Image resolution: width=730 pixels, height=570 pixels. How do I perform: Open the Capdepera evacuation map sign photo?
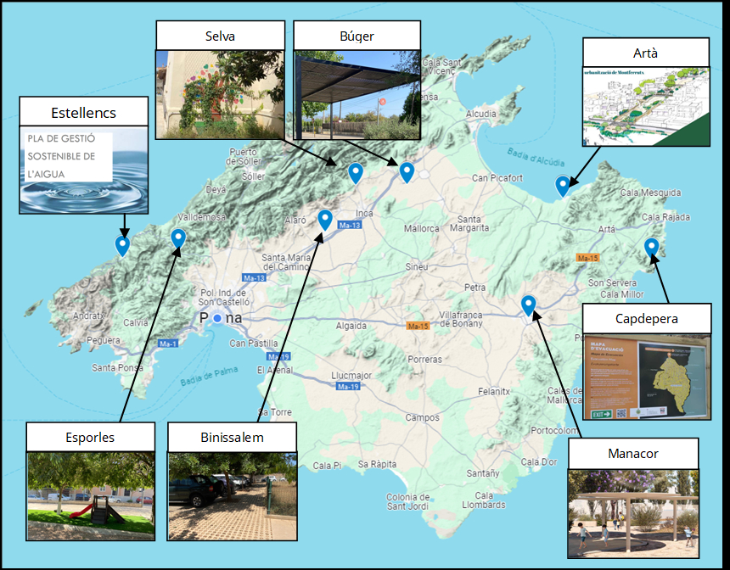[x=647, y=377]
